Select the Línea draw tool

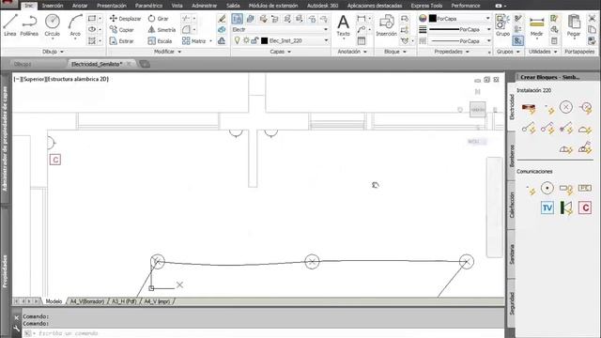coord(10,25)
